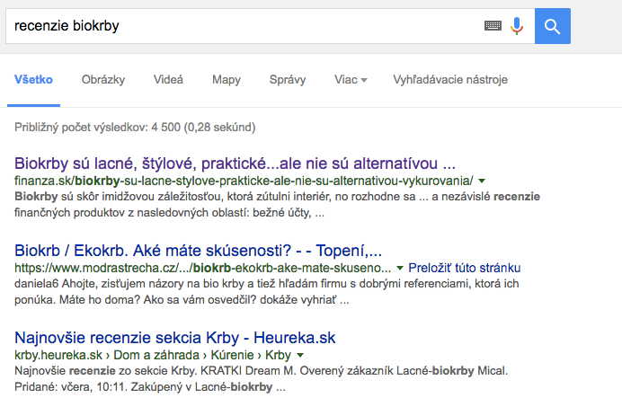Expand the arrow next to the krby.heureka.sk breadcrumb
Screen dimensions: 622x398
tap(300, 355)
